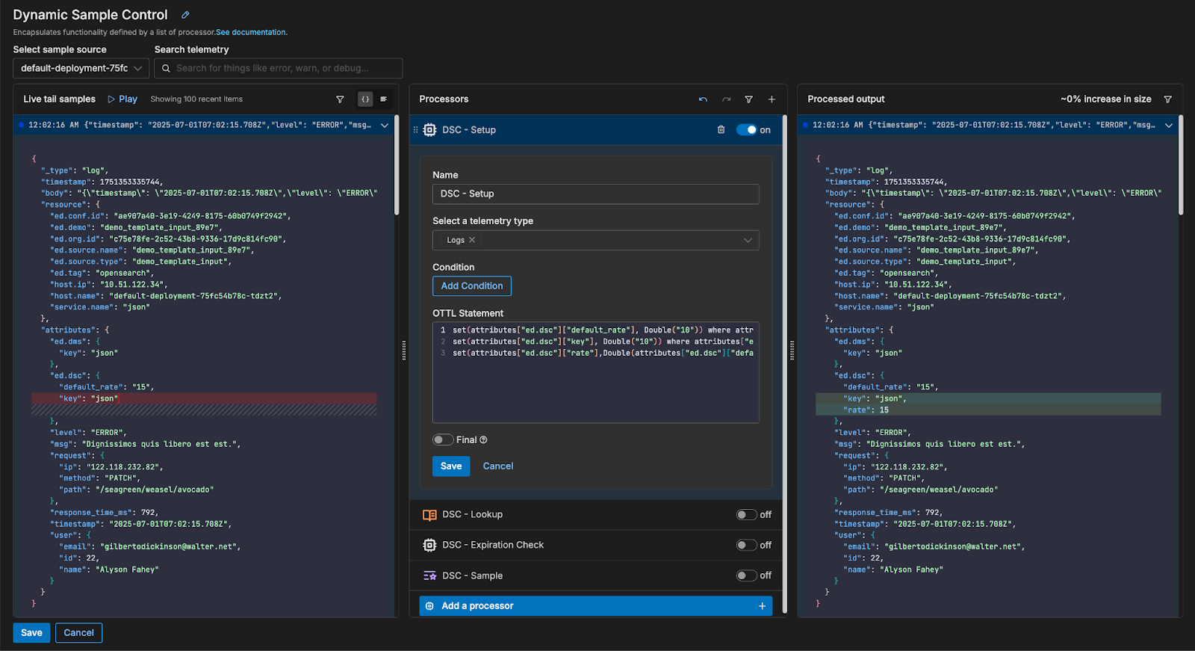Click the redo arrow in Processors header
This screenshot has height=651, width=1195.
pos(726,99)
